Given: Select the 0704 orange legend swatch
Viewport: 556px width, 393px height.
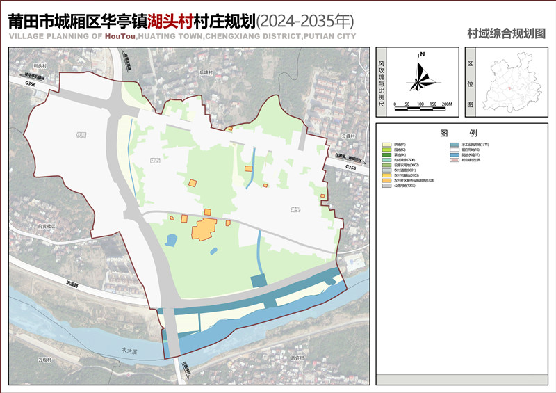Looking at the screenshot, I should point(386,181).
